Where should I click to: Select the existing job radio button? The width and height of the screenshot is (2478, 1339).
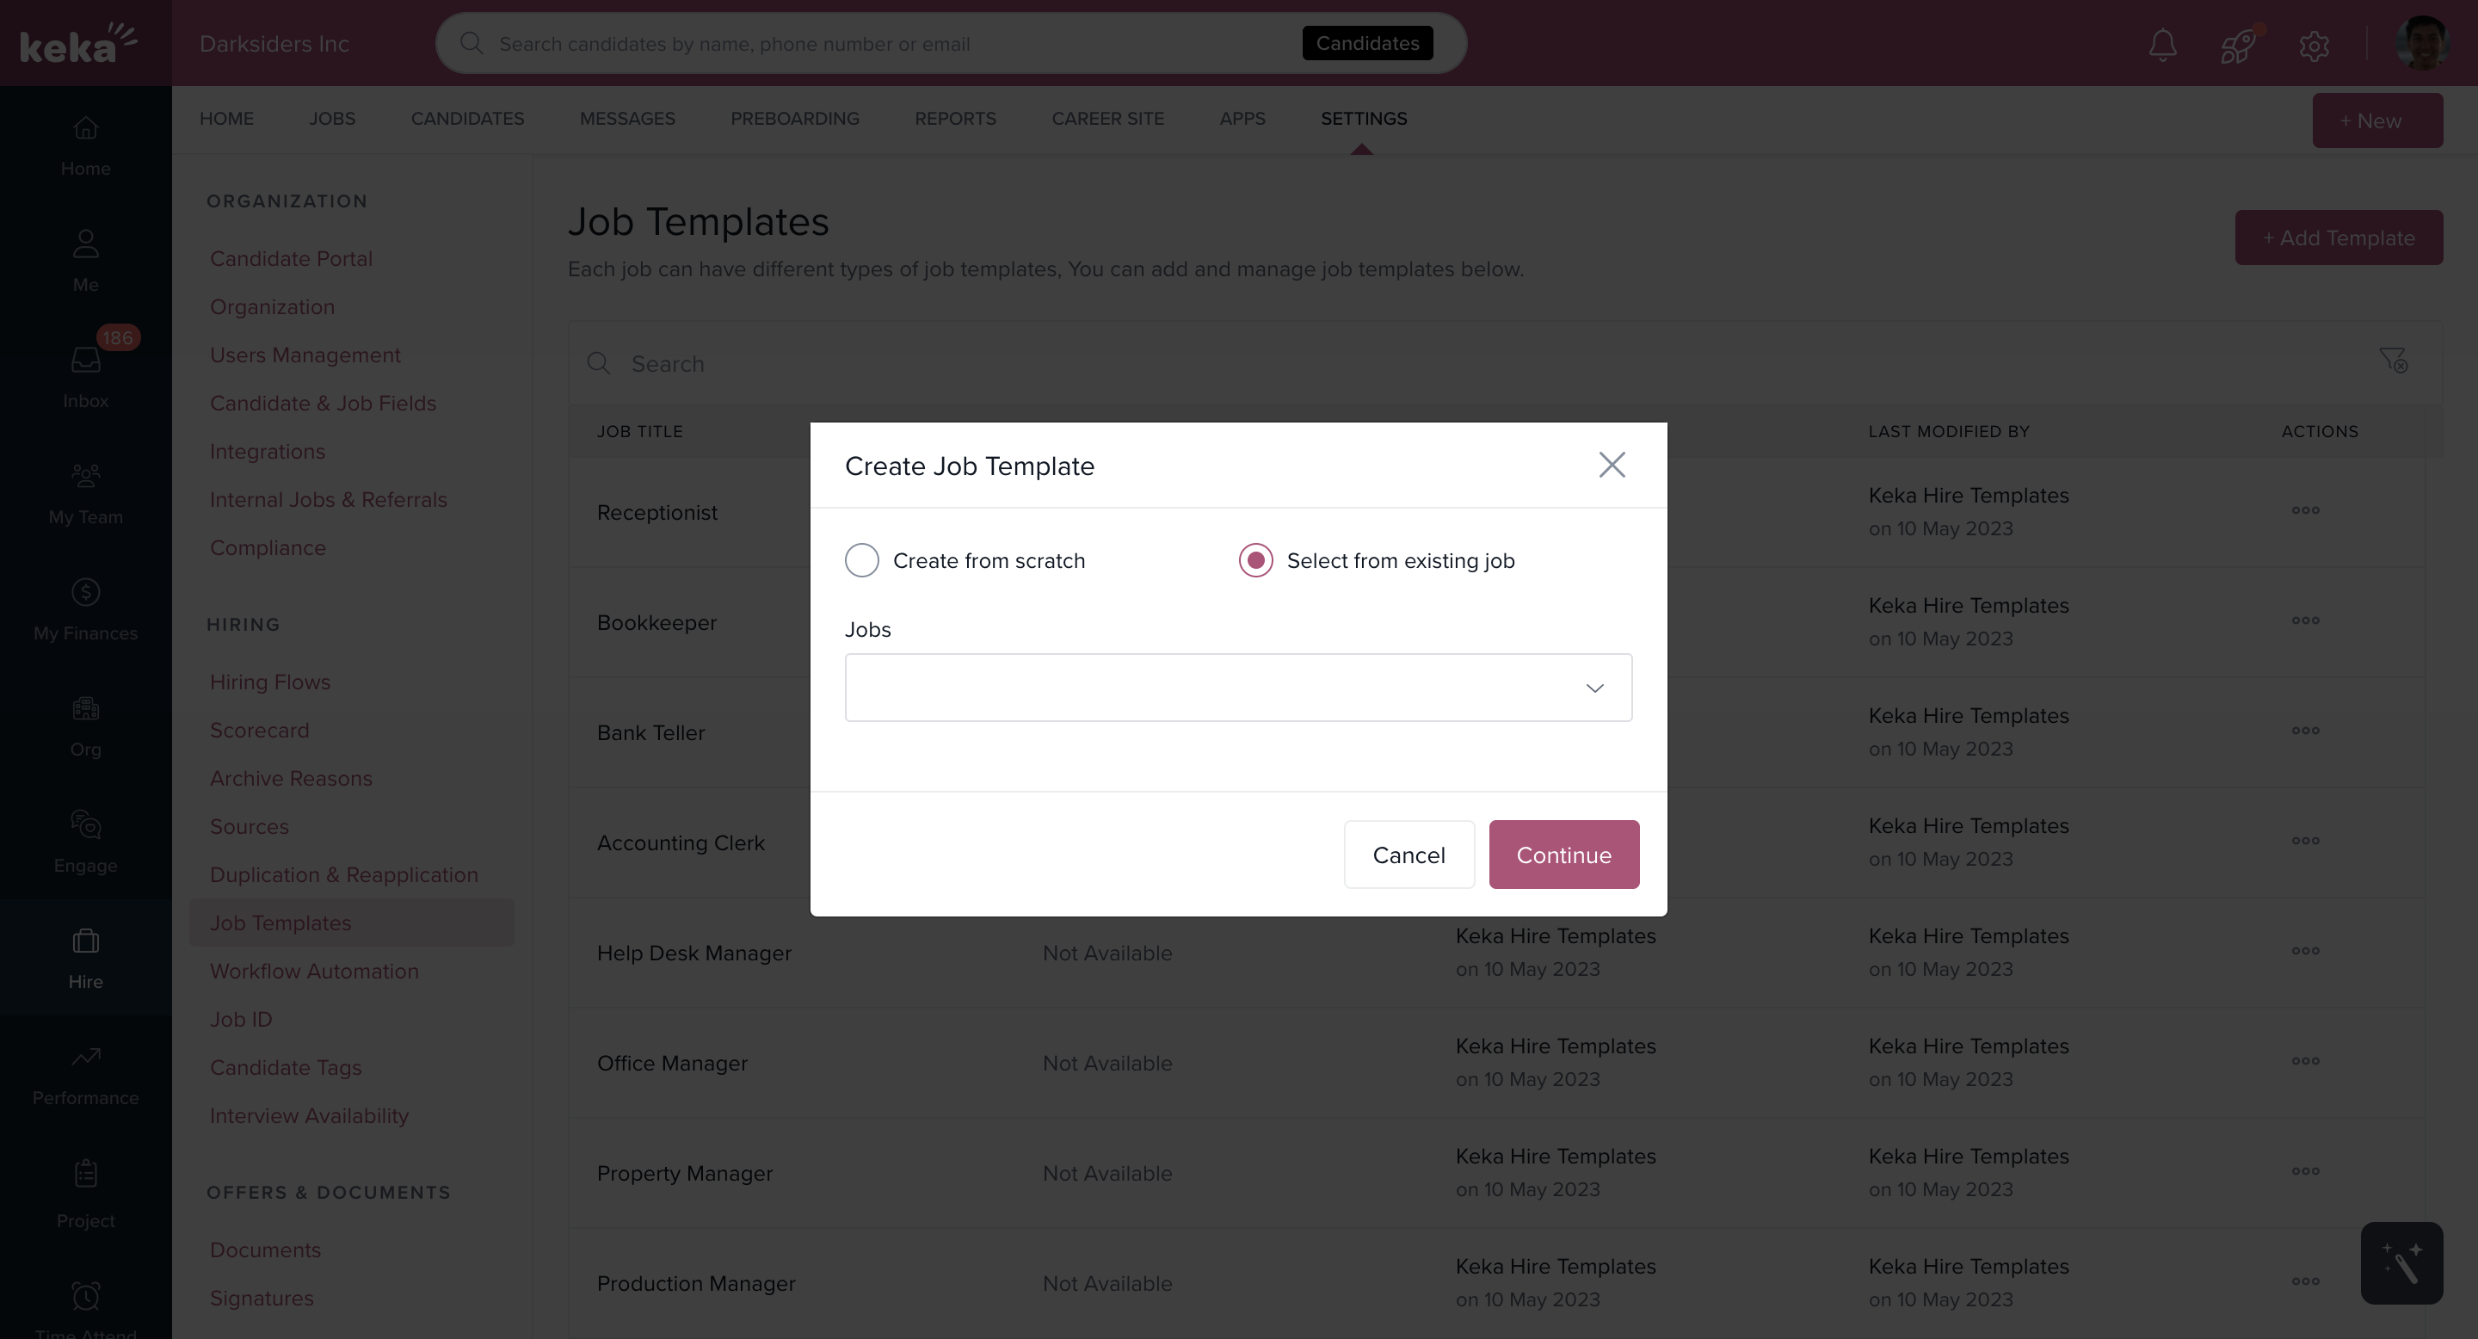point(1255,560)
